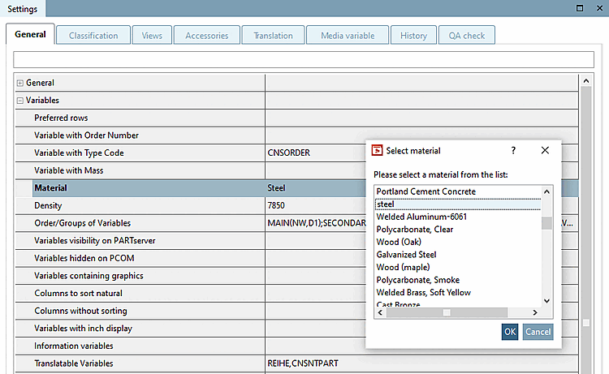
Task: Open the History tab
Action: point(413,36)
